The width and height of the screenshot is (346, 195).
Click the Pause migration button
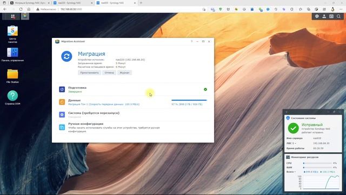coord(89,73)
